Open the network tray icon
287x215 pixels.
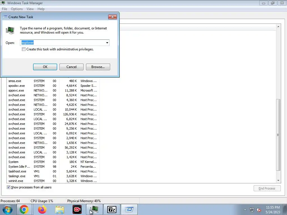tap(252, 210)
